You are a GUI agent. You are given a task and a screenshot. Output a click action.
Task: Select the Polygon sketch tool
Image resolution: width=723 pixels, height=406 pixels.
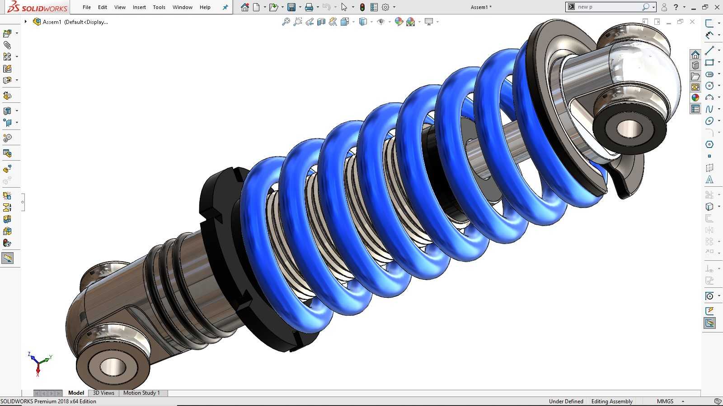[x=709, y=144]
